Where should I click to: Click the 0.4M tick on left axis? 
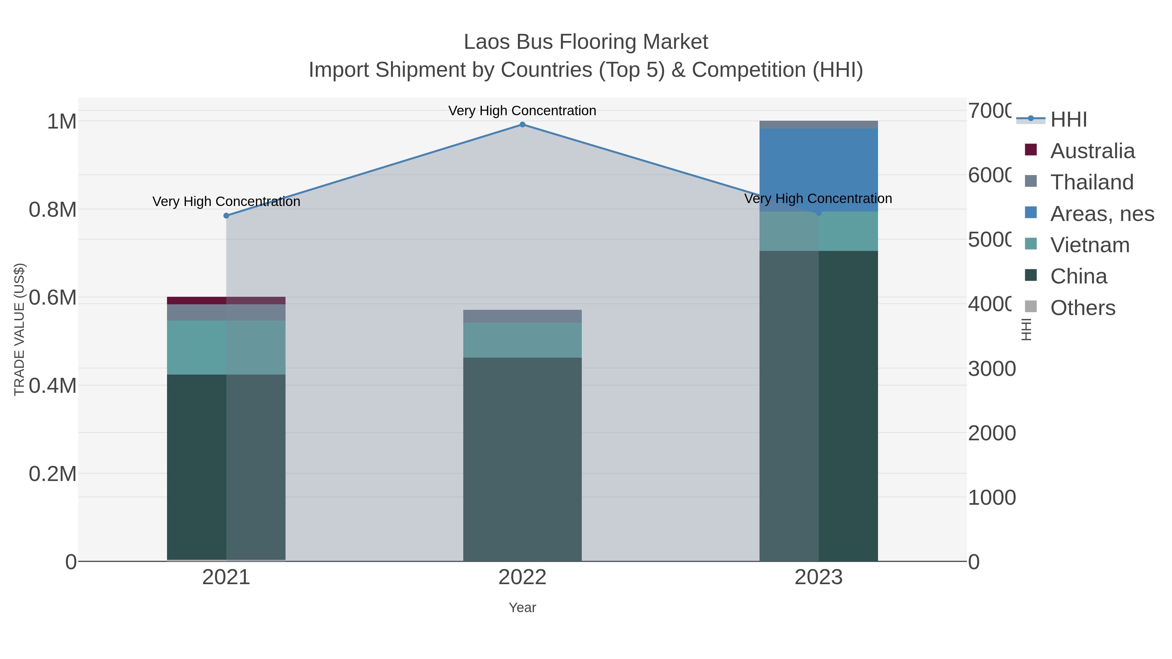(53, 386)
